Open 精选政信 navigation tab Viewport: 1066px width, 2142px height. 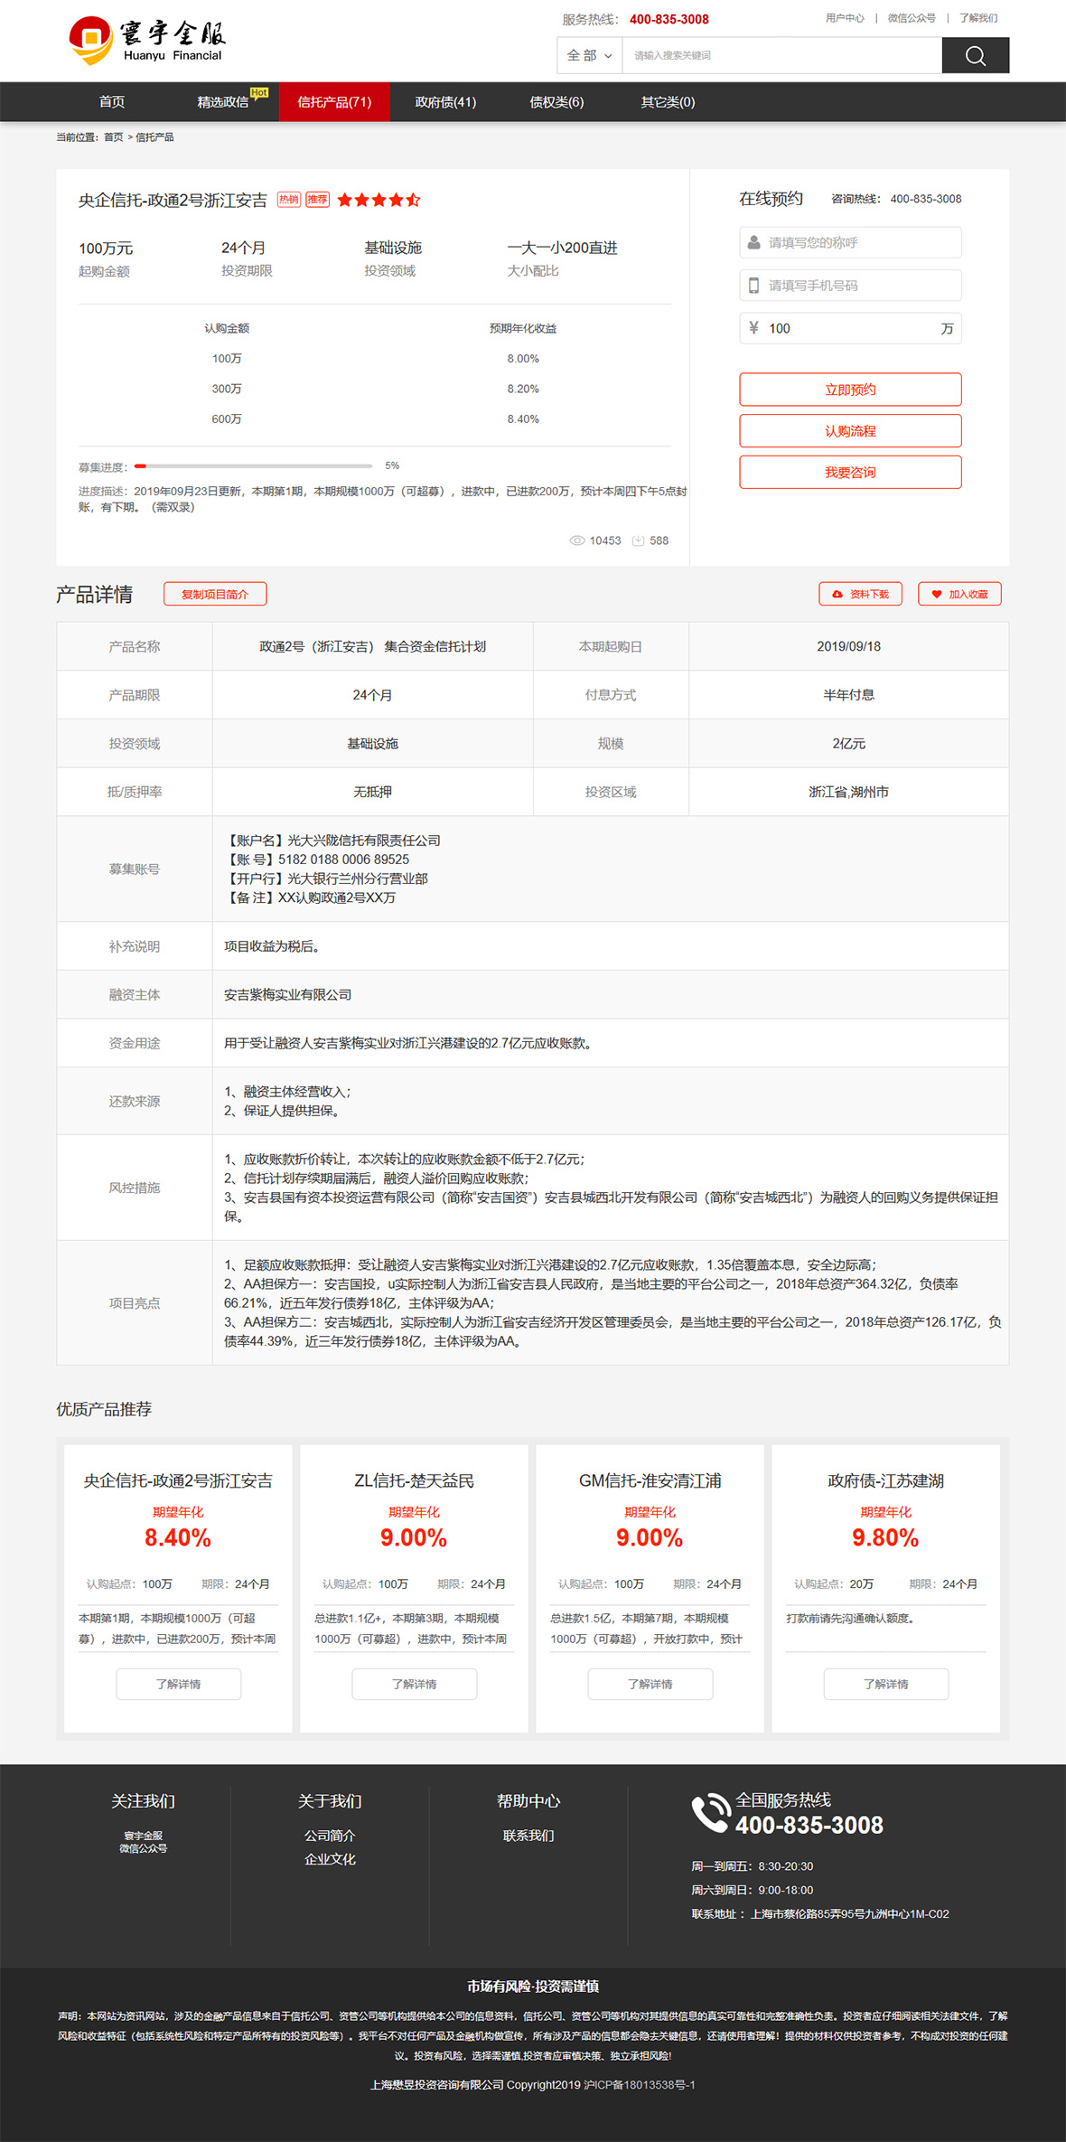[x=223, y=102]
